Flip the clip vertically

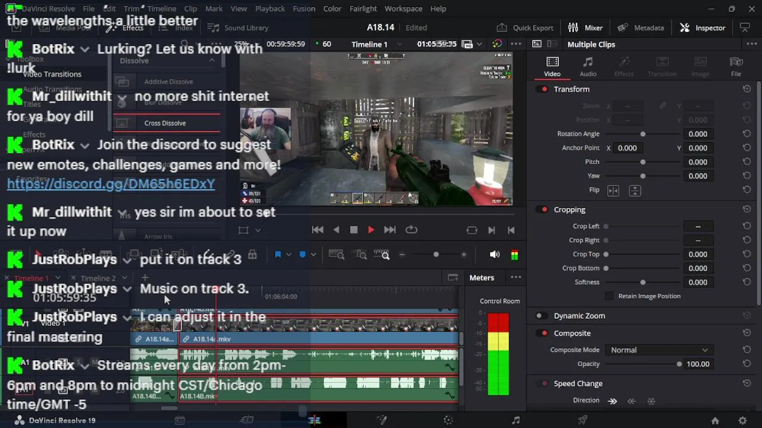635,190
